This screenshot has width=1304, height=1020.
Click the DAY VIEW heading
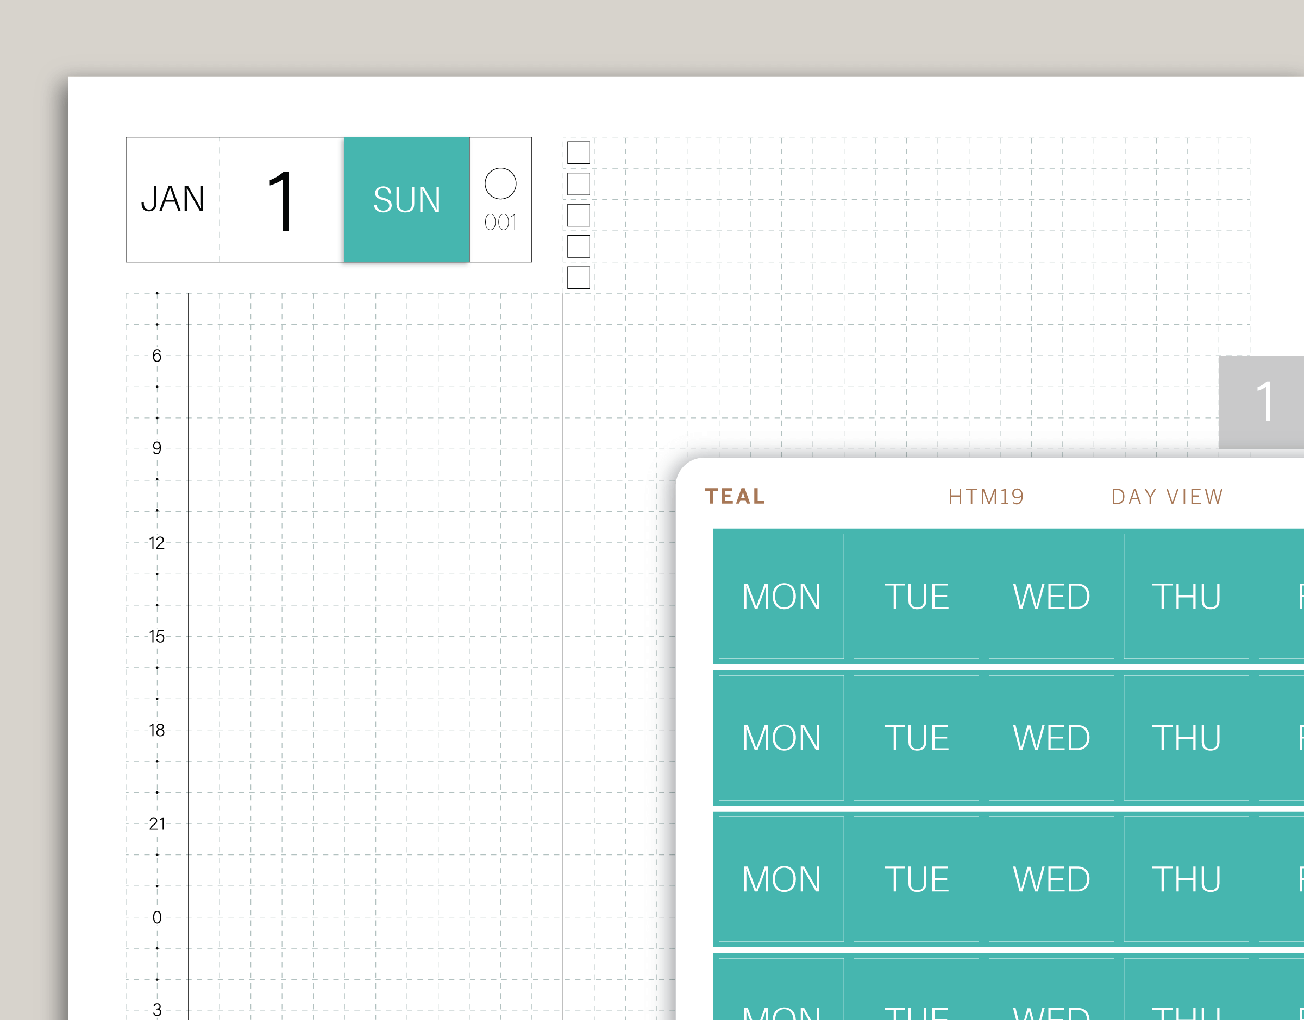(1167, 497)
